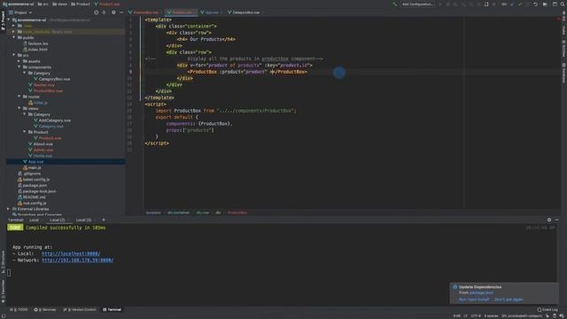Click the Build project hammer icon
This screenshot has height=319, width=567.
(394, 4)
